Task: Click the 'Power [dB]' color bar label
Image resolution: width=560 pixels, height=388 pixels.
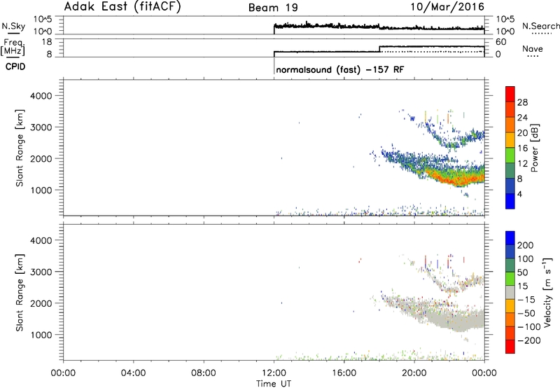Action: [x=534, y=148]
